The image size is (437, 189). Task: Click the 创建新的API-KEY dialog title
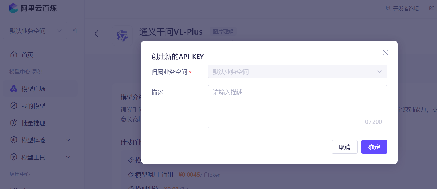pos(177,57)
